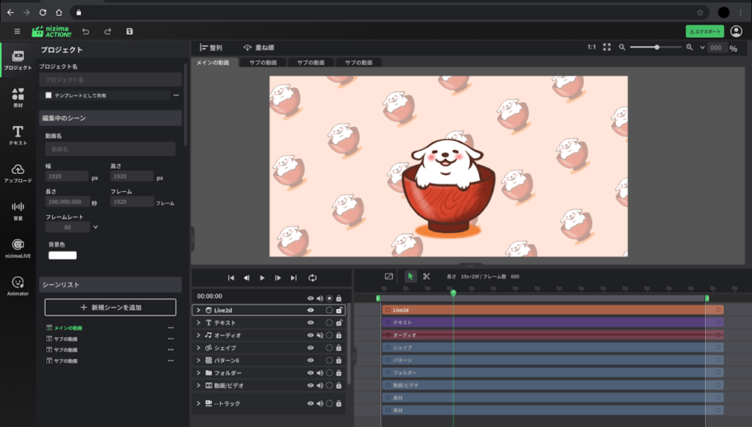
Task: Expand the フォルダー layer
Action: (198, 373)
